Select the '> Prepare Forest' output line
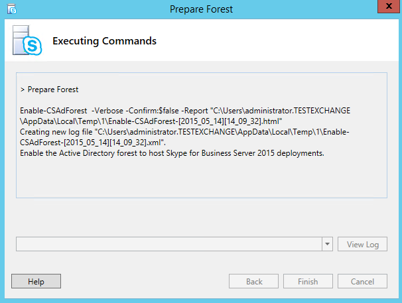 (x=49, y=90)
